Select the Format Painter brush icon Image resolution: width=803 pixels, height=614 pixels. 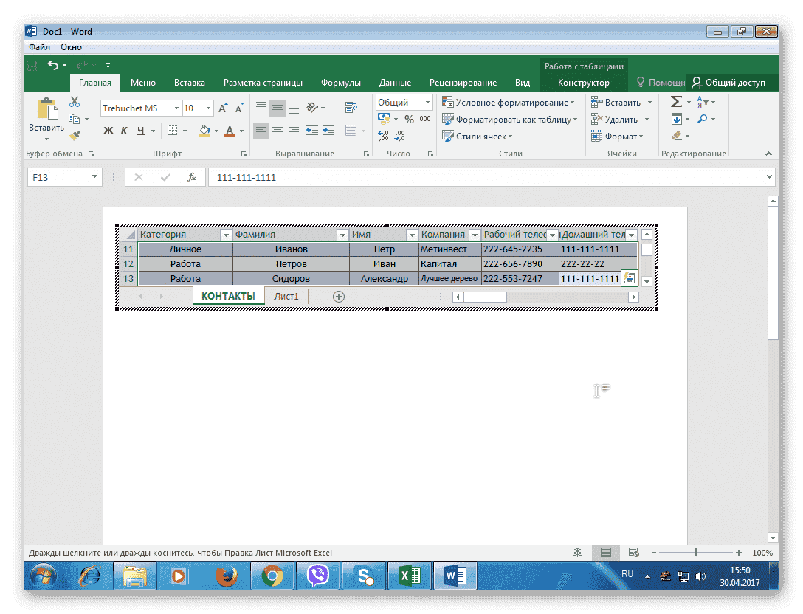[x=75, y=135]
